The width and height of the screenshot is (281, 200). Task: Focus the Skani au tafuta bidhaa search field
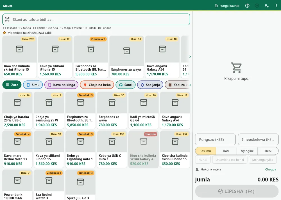point(96,19)
